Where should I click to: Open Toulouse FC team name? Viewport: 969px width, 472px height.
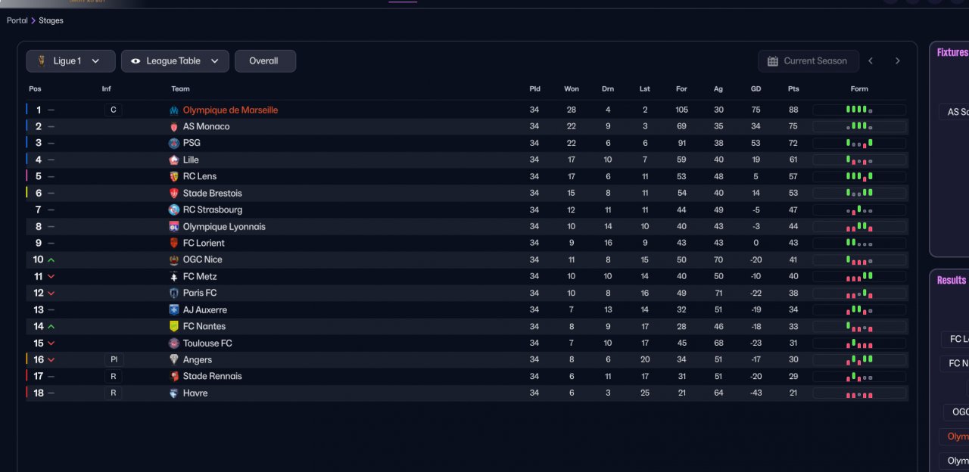coord(207,343)
